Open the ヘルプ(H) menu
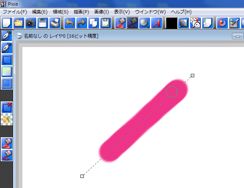This screenshot has width=244, height=188. [181, 12]
